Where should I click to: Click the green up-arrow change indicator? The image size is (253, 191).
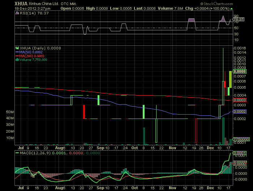coord(232,9)
